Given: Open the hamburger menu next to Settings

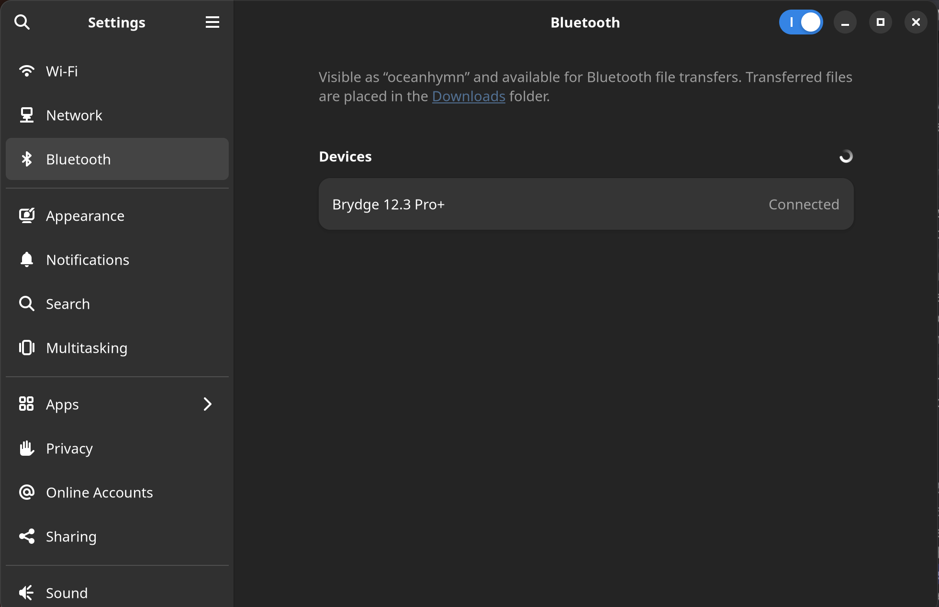Looking at the screenshot, I should pyautogui.click(x=212, y=22).
